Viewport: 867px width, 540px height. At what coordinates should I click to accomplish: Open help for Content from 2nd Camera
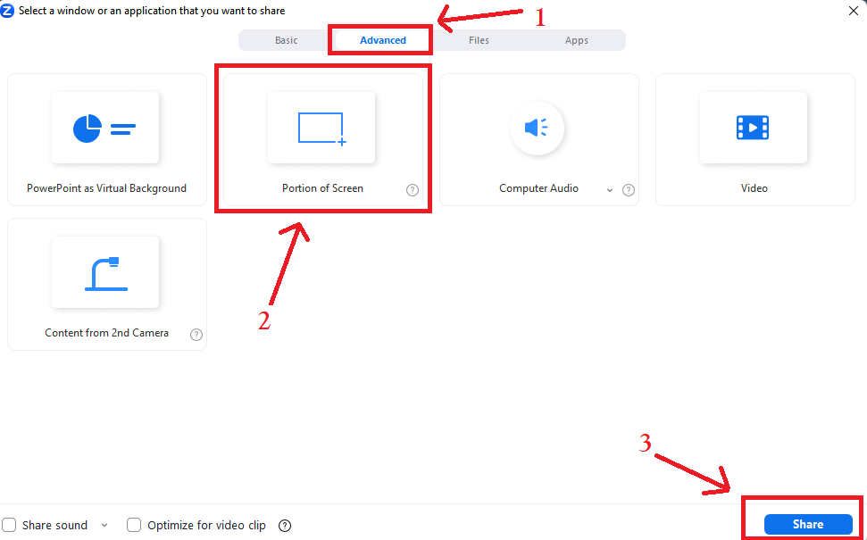(x=196, y=335)
